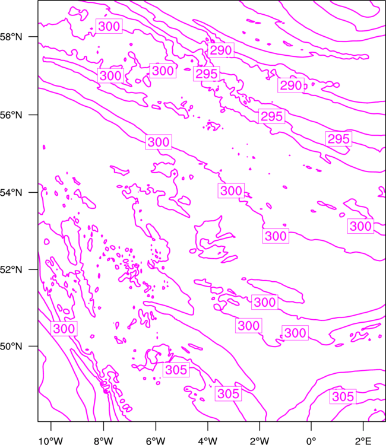Image resolution: width=386 pixels, height=445 pixels.
Task: Click the 2°E longitude axis label
Action: tap(363, 441)
